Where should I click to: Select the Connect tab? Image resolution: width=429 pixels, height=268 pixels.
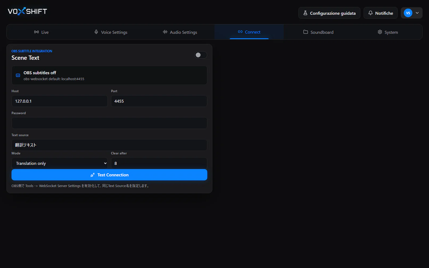(249, 32)
